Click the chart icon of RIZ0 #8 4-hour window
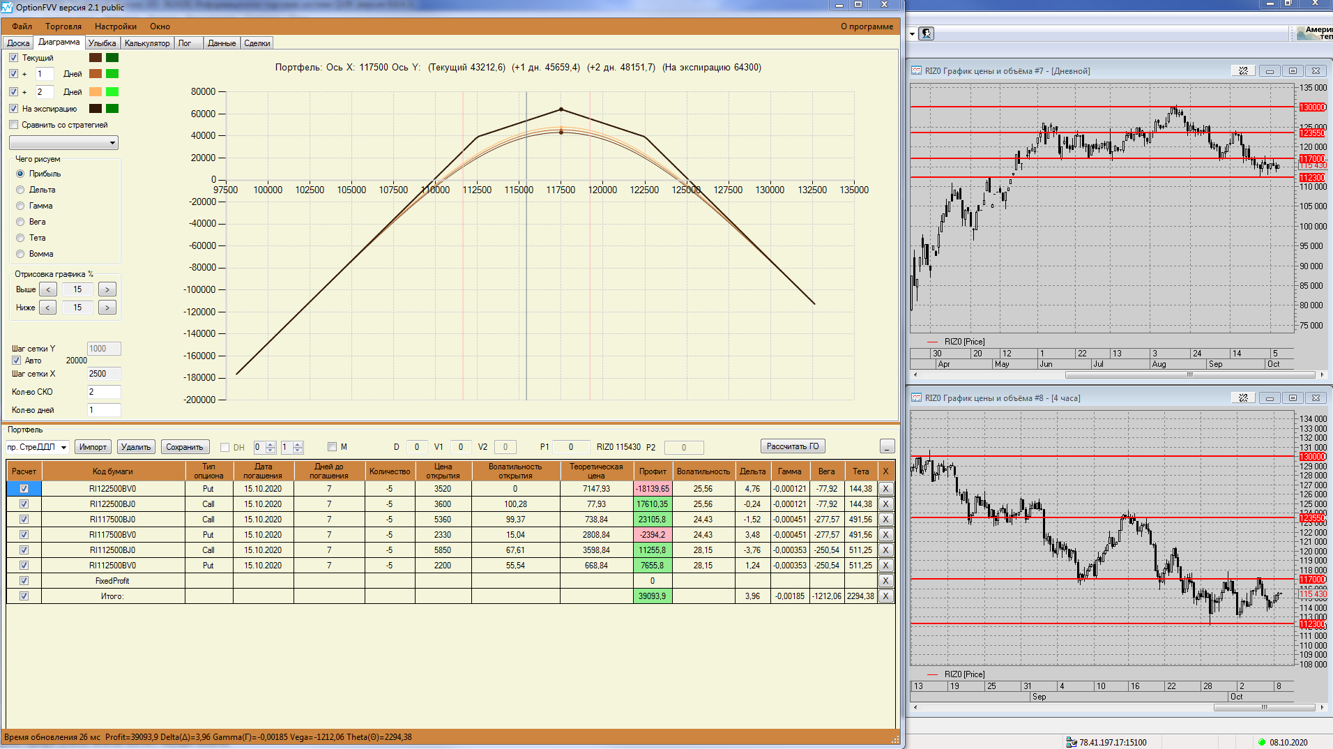 (x=917, y=398)
